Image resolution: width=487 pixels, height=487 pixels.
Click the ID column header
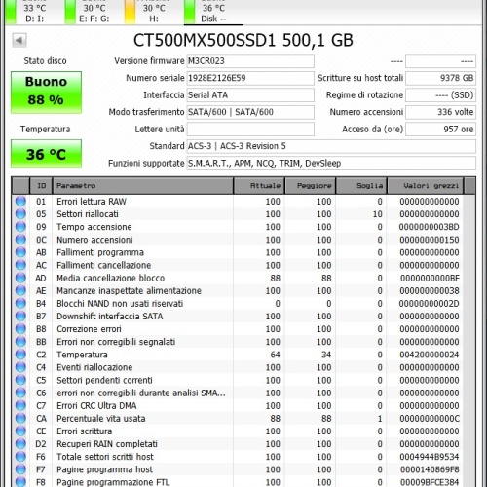tap(41, 186)
